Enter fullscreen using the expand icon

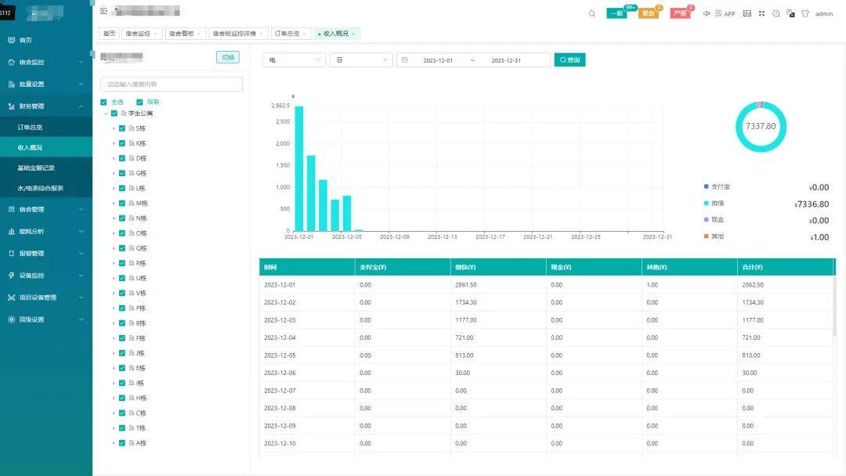[761, 13]
